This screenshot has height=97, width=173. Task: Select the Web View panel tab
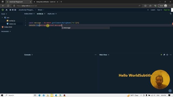coord(103,55)
